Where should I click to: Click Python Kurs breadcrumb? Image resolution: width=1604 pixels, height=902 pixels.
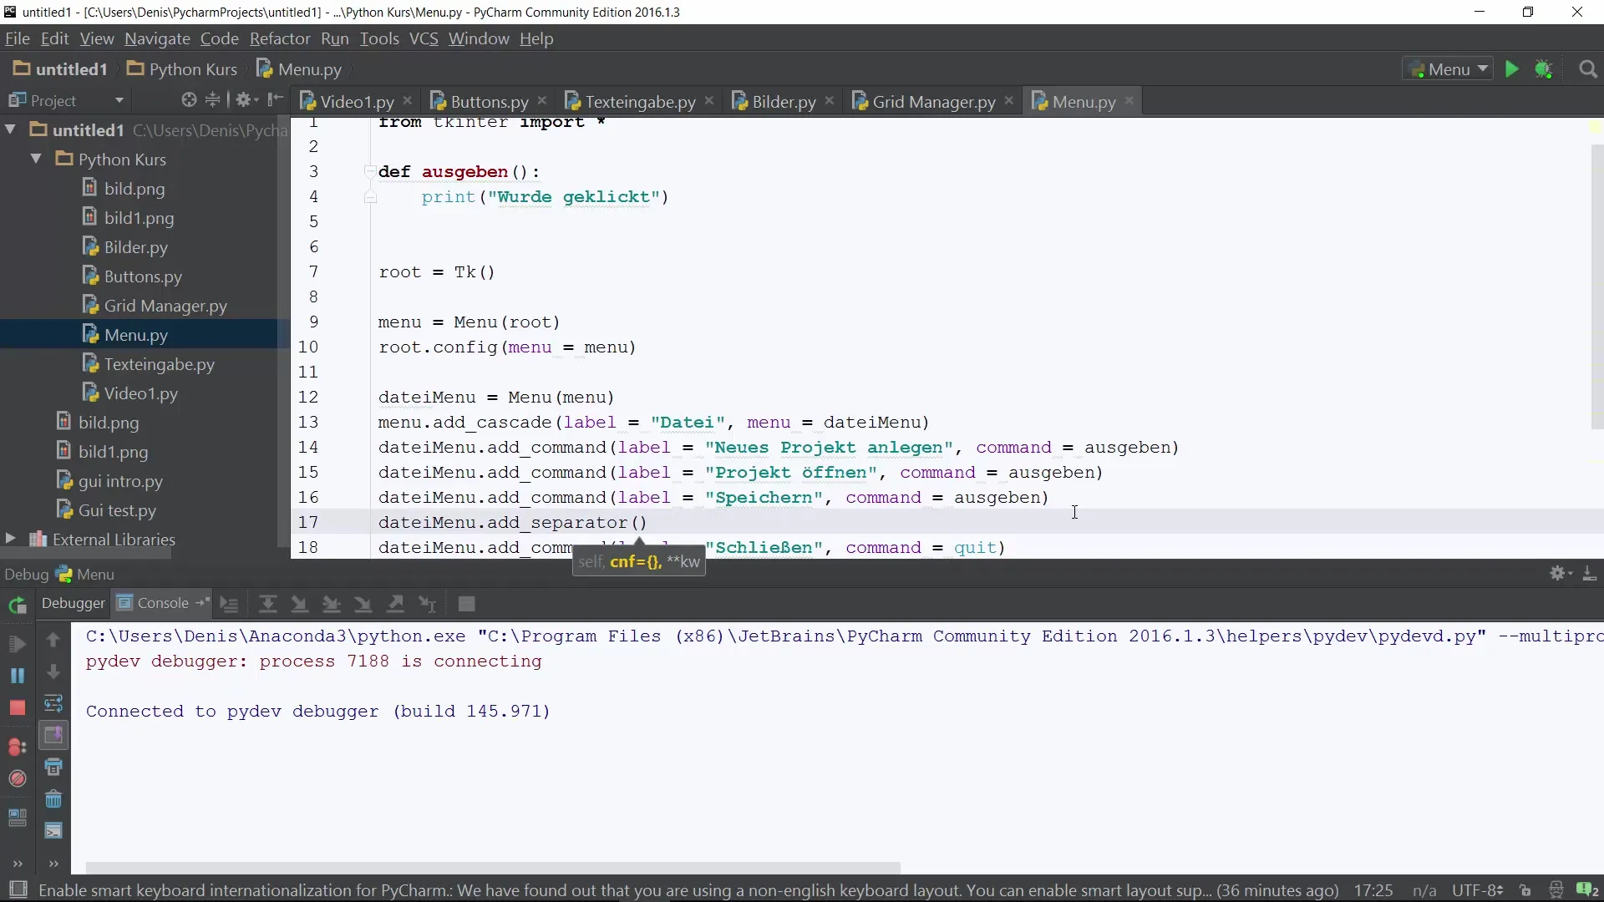(x=182, y=69)
